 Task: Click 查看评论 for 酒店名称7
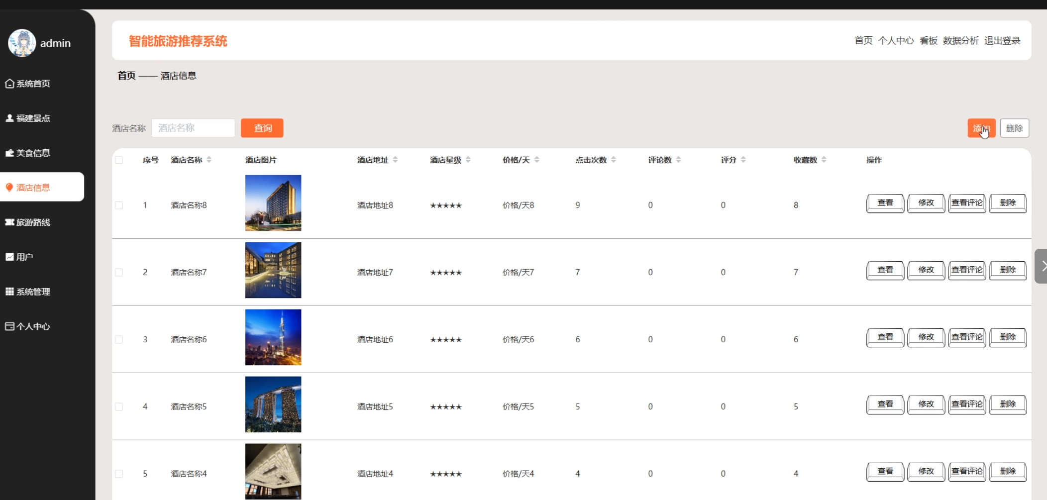tap(967, 270)
